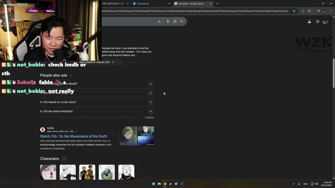
Task: Open Steam from the taskbar
Action: [x=170, y=184]
